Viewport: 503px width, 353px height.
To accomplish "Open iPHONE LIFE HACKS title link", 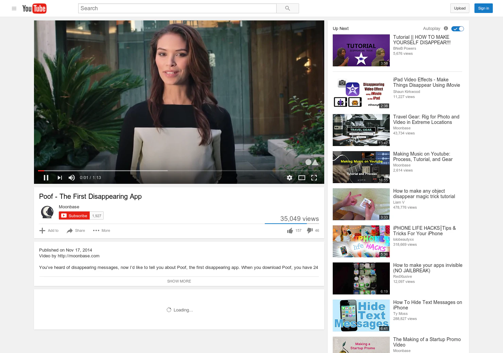I will tap(424, 231).
